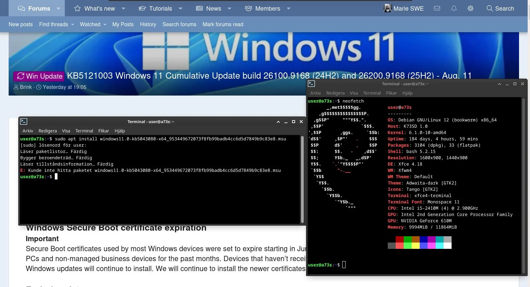This screenshot has width=530, height=287.
Task: Open the Tutorials section
Action: pos(155,8)
